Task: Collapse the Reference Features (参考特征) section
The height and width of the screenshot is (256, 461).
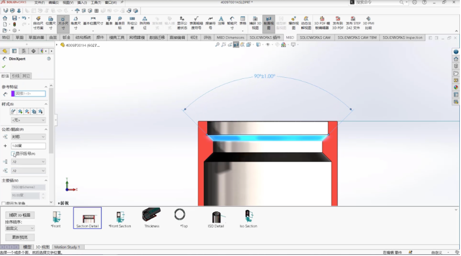Action: tap(46, 87)
